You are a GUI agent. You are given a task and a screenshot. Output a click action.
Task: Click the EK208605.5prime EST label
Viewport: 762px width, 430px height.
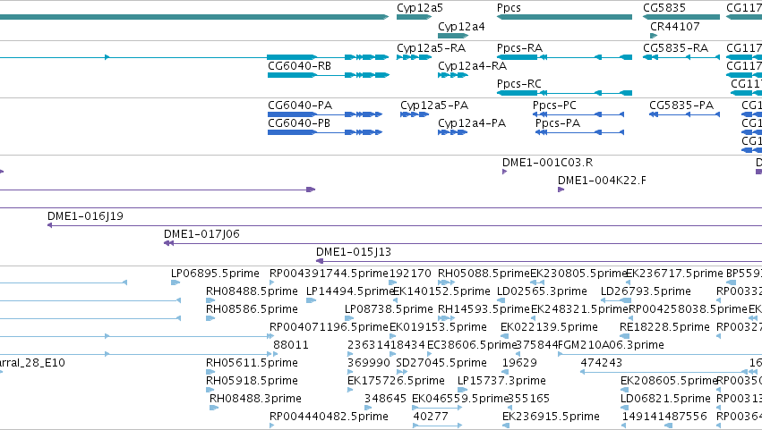pos(669,381)
